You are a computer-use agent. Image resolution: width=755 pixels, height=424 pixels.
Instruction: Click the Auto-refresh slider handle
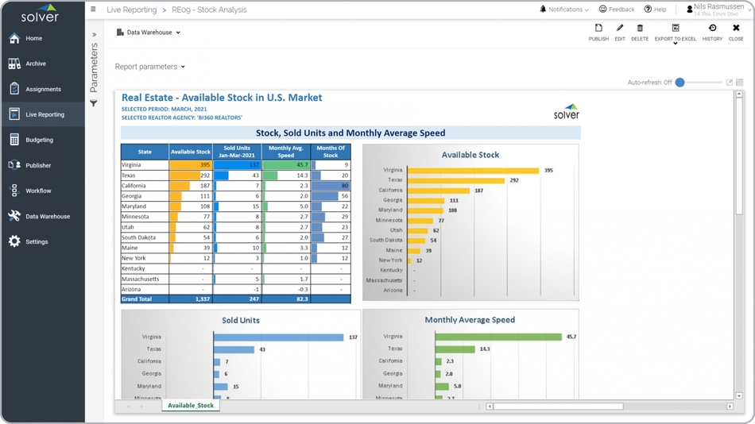point(679,83)
